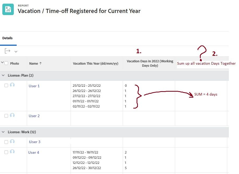Open the export options dropdown arrow
The image size is (239, 174).
click(16, 51)
